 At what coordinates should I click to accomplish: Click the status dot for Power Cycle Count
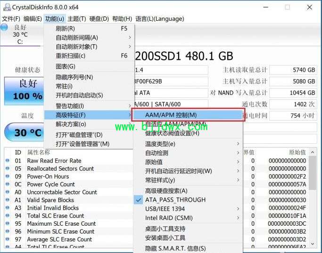click(x=8, y=184)
